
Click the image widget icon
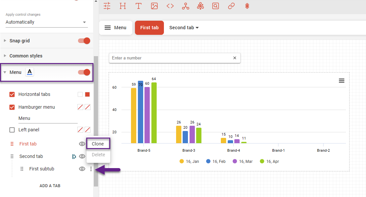point(154,6)
